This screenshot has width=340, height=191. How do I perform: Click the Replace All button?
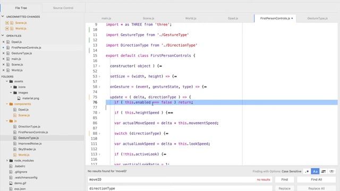pos(317,188)
